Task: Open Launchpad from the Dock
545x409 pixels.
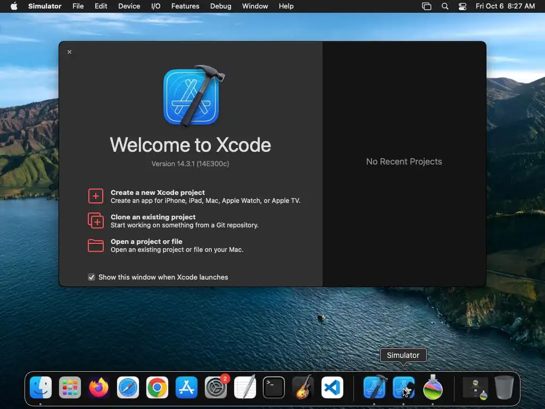Action: point(70,388)
